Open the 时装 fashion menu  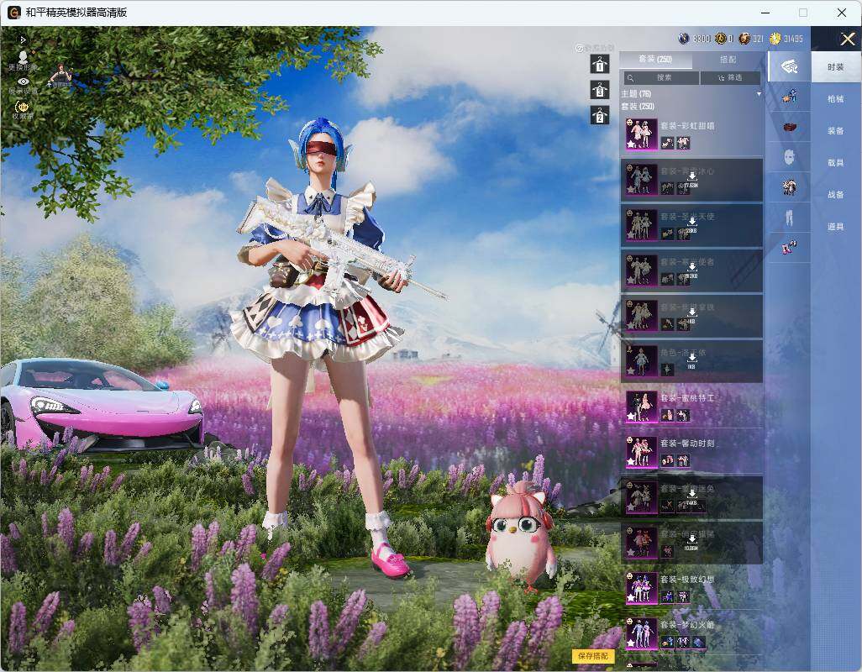836,67
